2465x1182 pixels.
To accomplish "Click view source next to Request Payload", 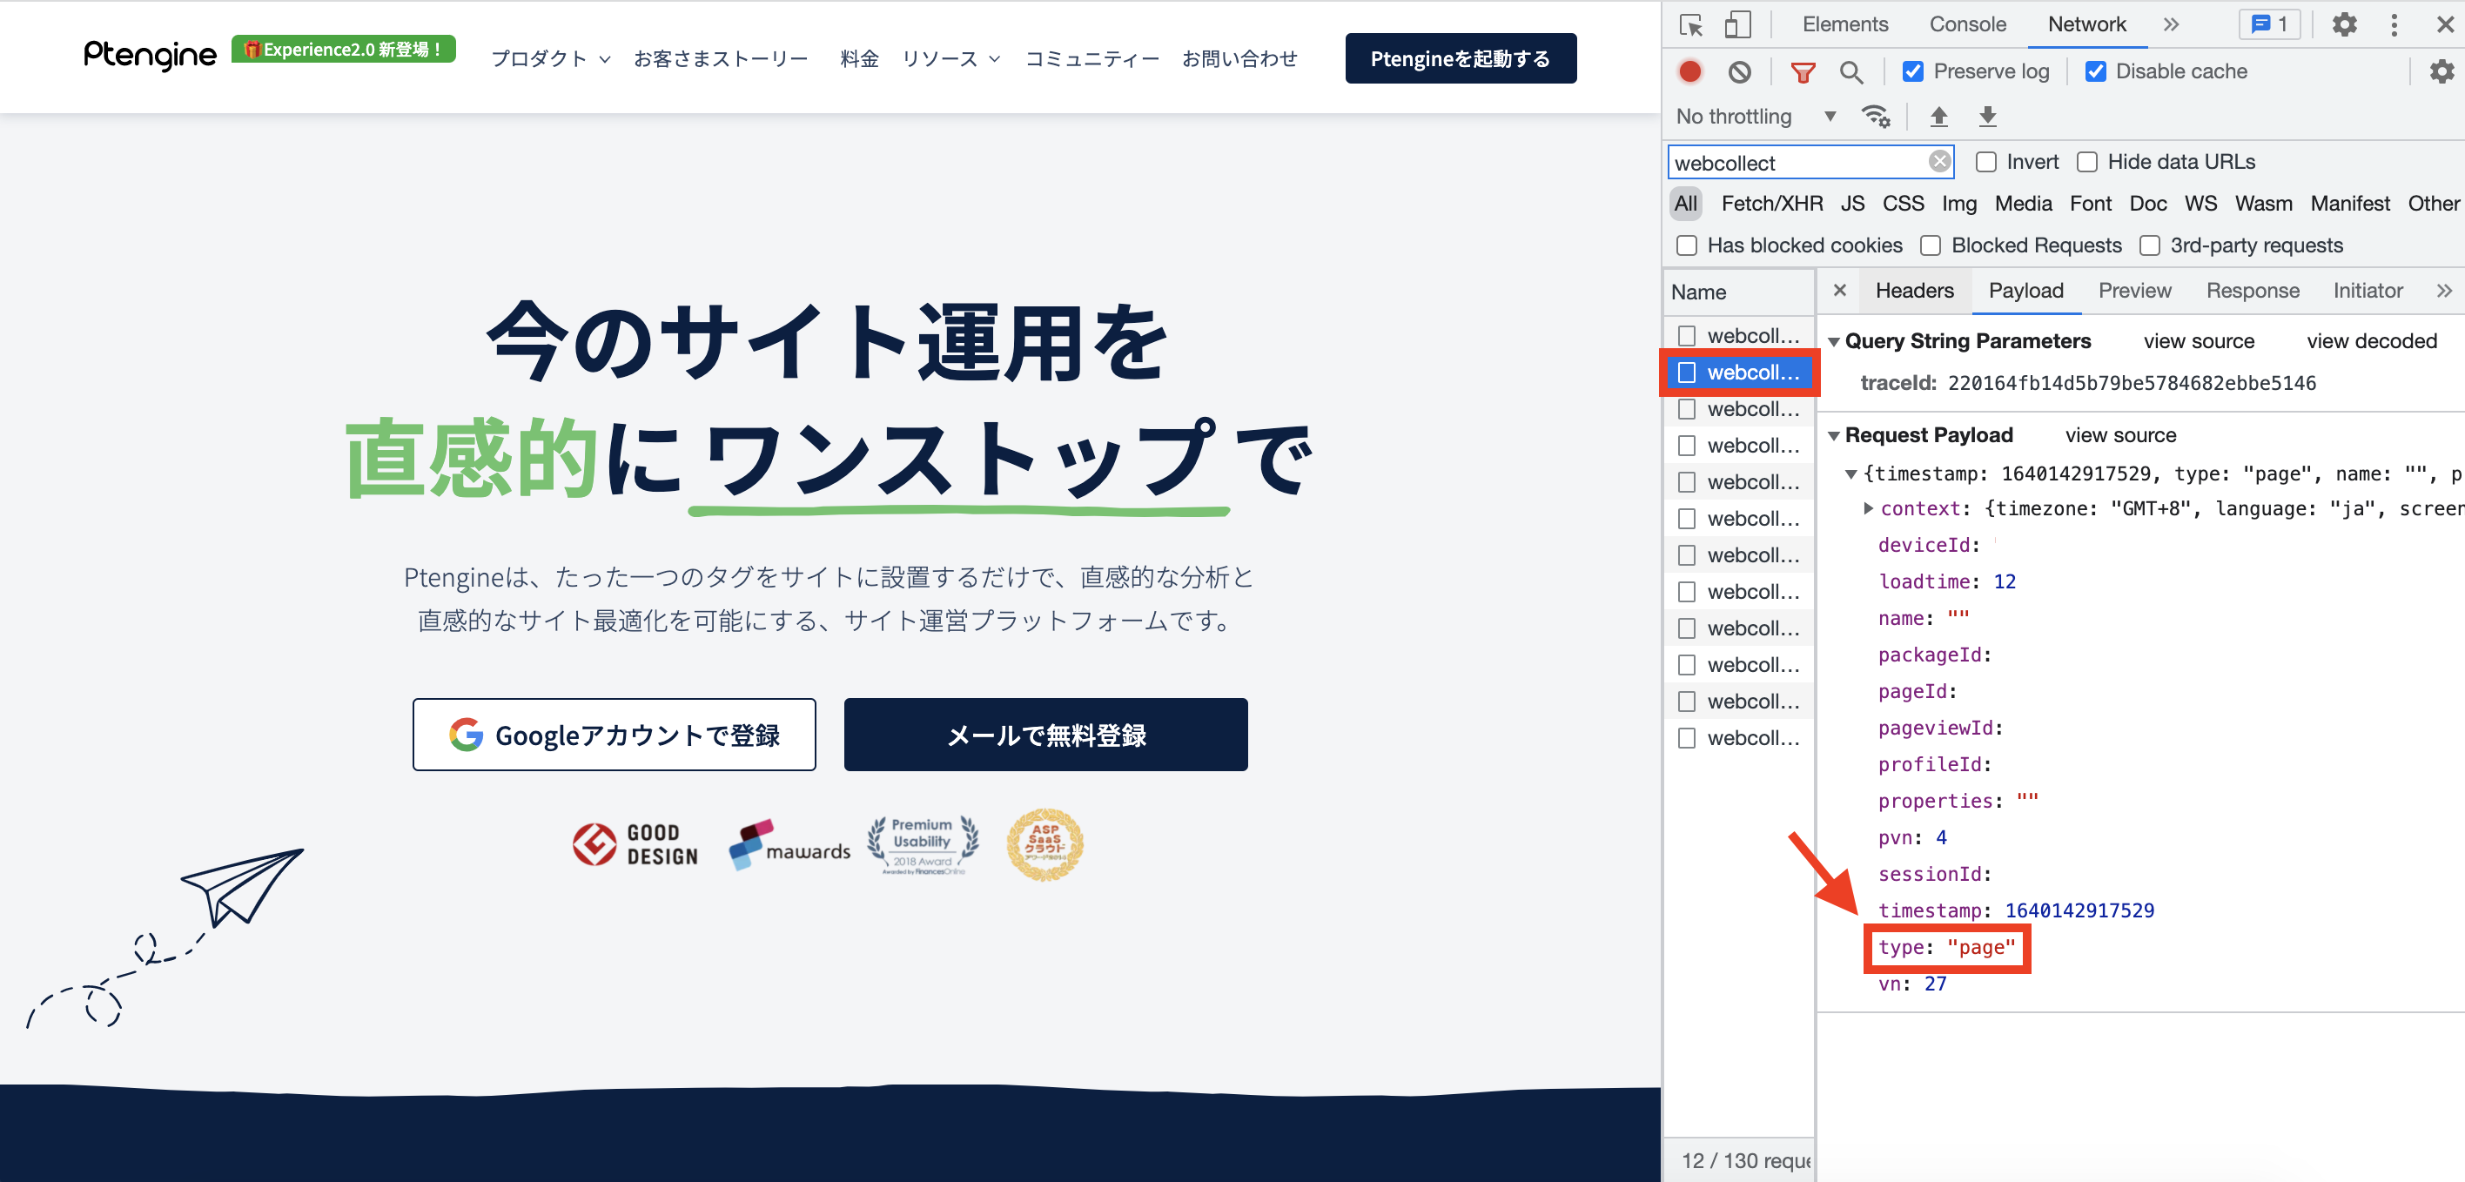I will pyautogui.click(x=2120, y=435).
